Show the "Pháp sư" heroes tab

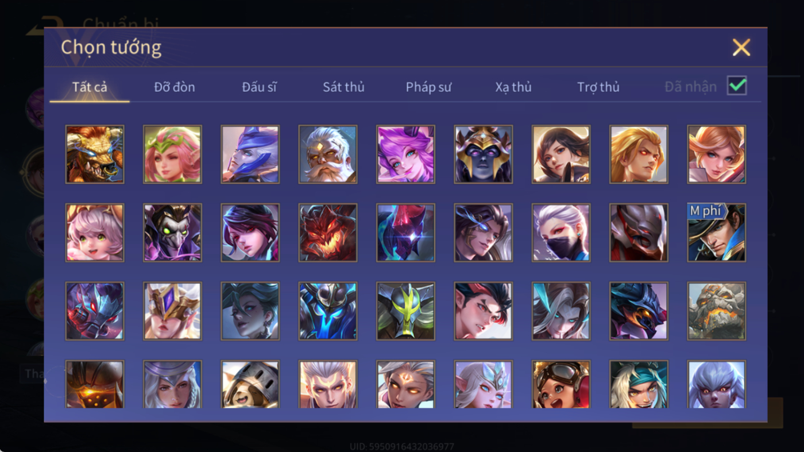click(x=428, y=87)
